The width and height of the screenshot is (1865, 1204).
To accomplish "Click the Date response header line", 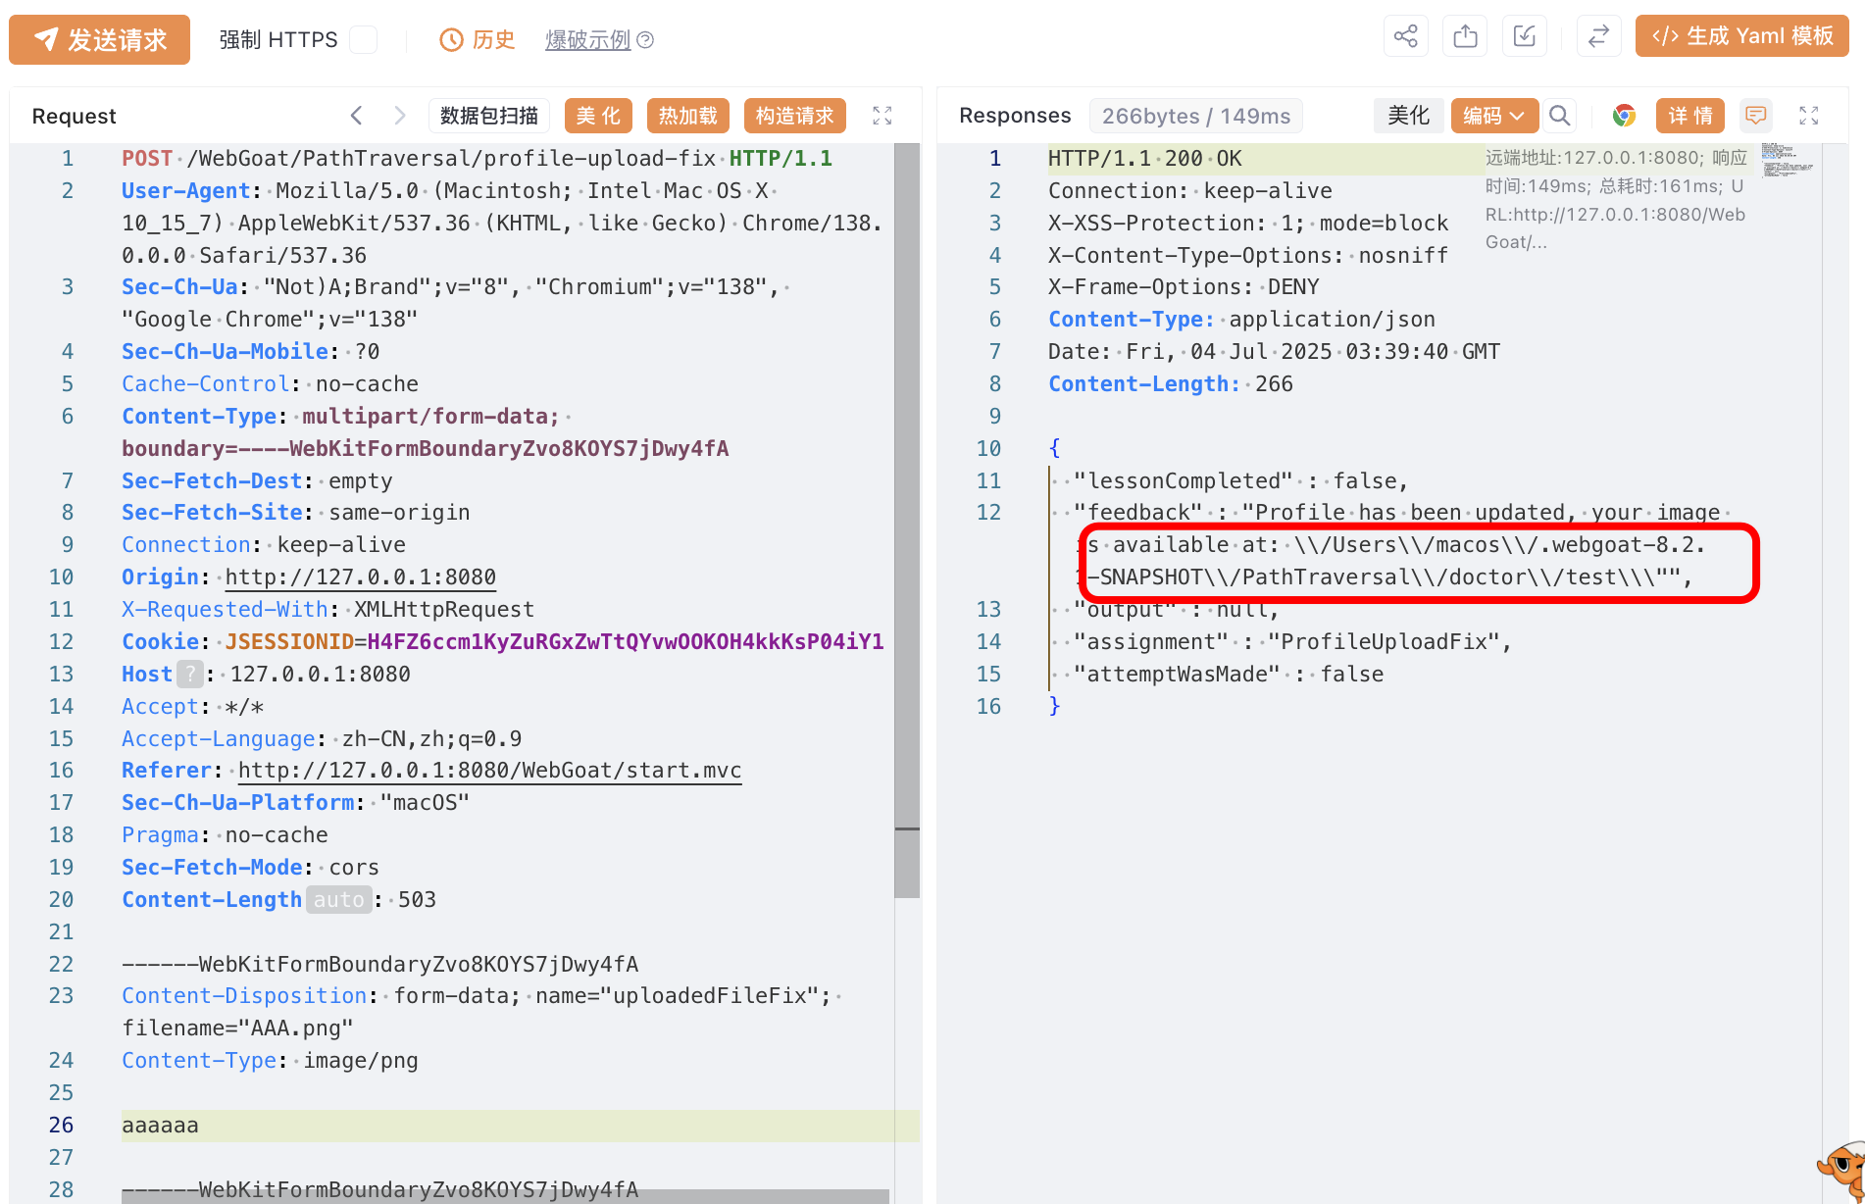I will (1274, 352).
